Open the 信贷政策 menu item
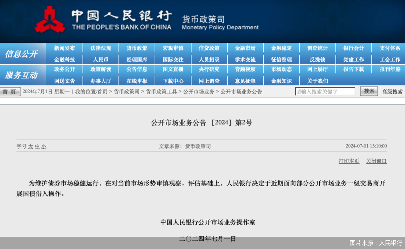This screenshot has height=249, width=405. click(209, 48)
